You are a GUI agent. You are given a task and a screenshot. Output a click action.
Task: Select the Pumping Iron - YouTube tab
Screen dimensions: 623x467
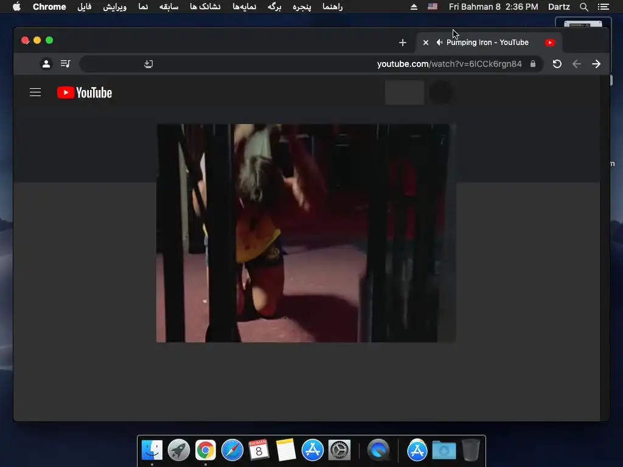tap(489, 43)
